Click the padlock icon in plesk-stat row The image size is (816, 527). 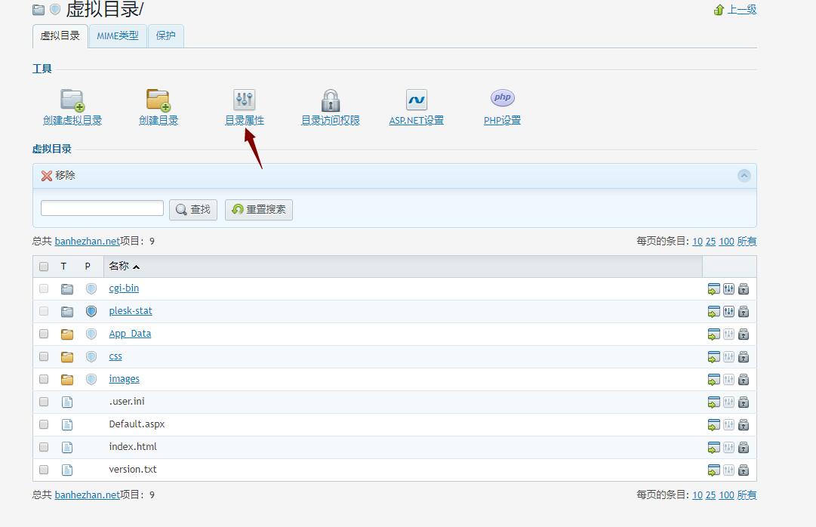[x=744, y=311]
